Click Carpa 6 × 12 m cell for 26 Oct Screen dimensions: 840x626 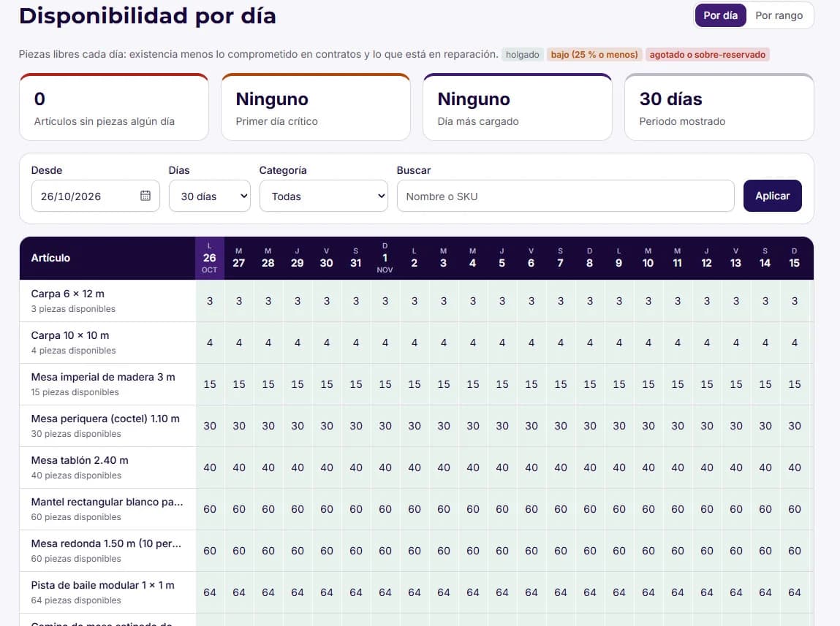(210, 301)
